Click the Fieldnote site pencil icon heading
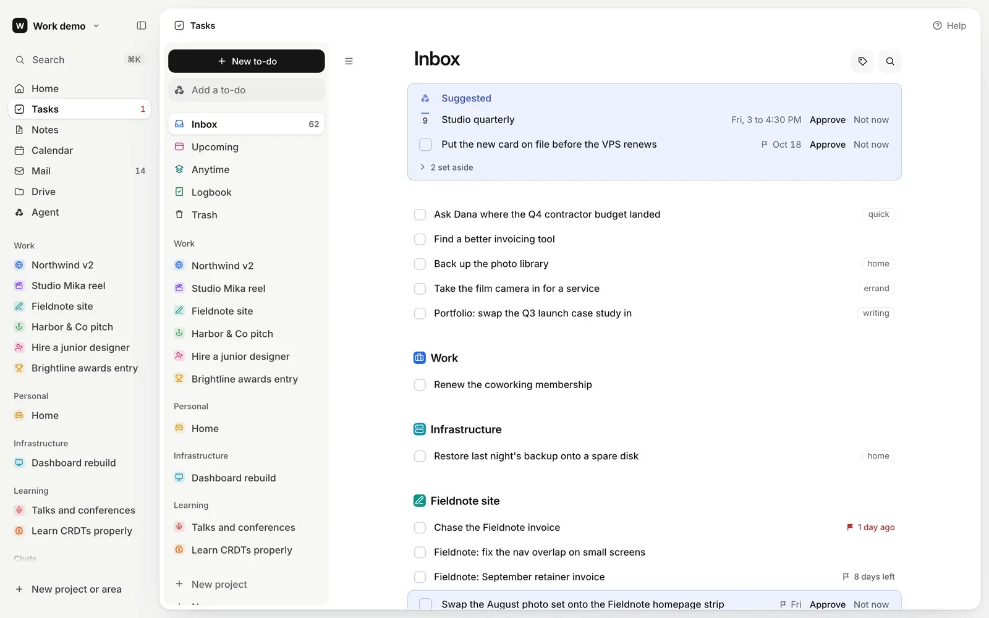The height and width of the screenshot is (618, 989). coord(419,501)
